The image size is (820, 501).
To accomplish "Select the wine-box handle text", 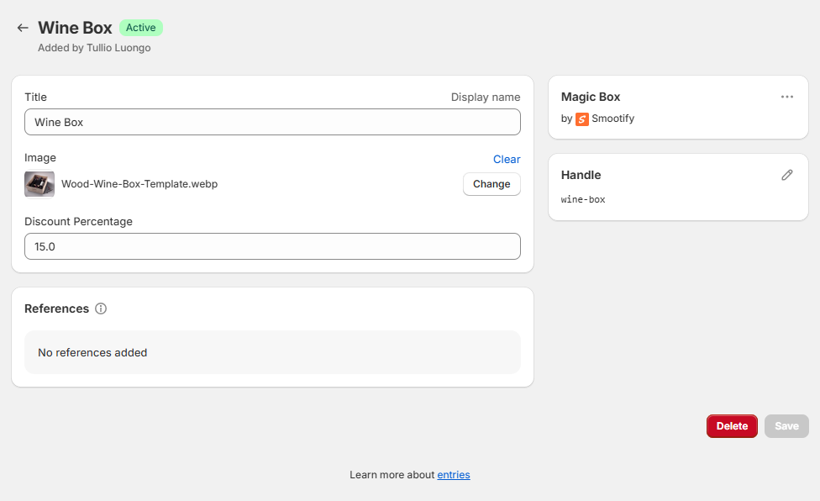I will point(583,199).
